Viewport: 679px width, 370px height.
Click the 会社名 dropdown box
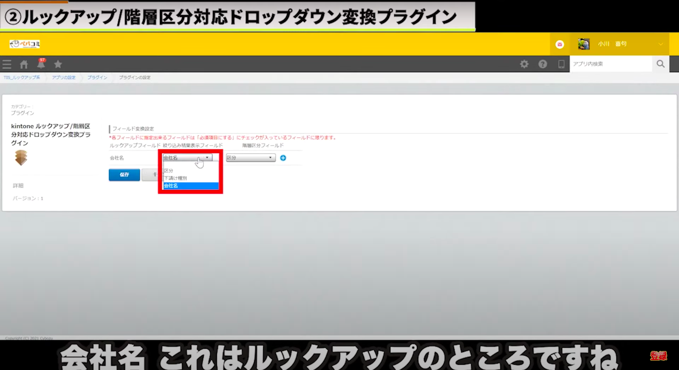click(x=187, y=158)
